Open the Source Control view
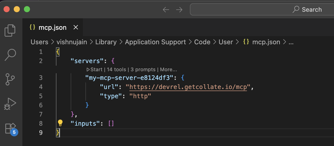 click(10, 79)
